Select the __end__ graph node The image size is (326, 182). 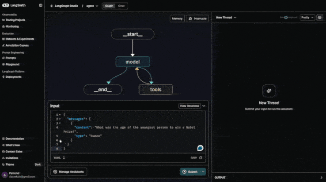[103, 90]
